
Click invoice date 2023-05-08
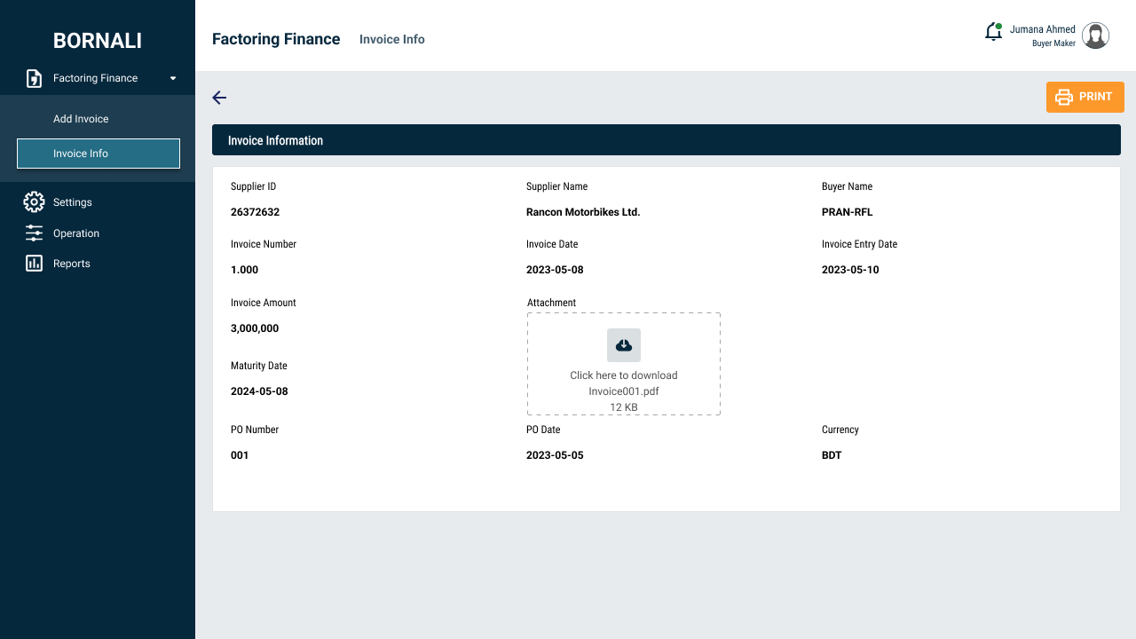pos(555,270)
